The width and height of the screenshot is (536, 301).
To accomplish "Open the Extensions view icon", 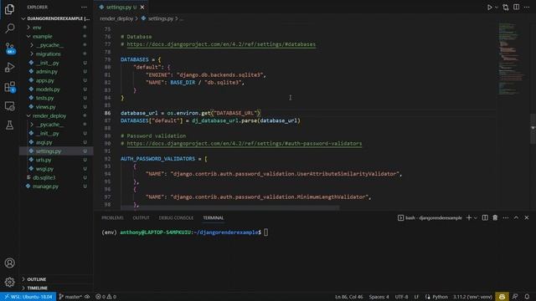I will tap(9, 87).
